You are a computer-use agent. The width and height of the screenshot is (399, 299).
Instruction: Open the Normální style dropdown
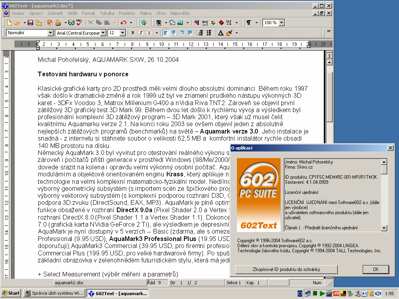click(x=50, y=33)
